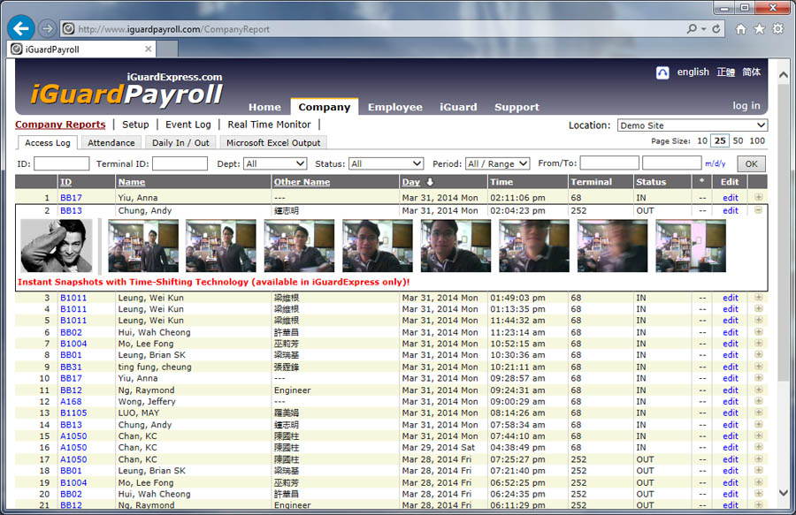796x515 pixels.
Task: Open favorites with the star icon
Action: tap(760, 29)
